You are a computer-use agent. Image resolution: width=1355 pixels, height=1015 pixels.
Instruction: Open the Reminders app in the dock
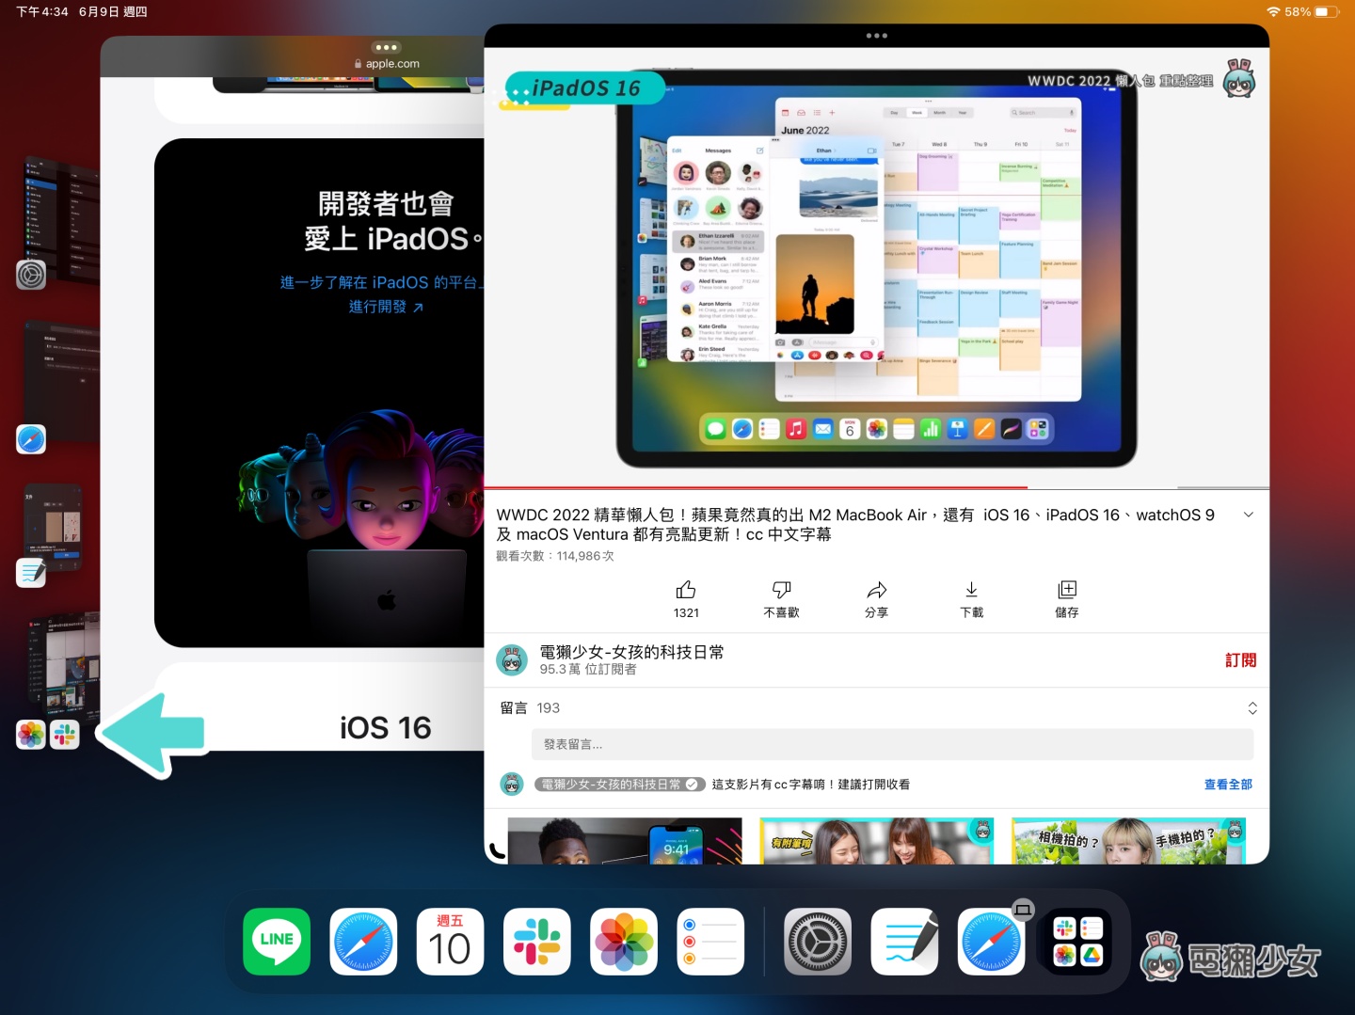pos(710,942)
